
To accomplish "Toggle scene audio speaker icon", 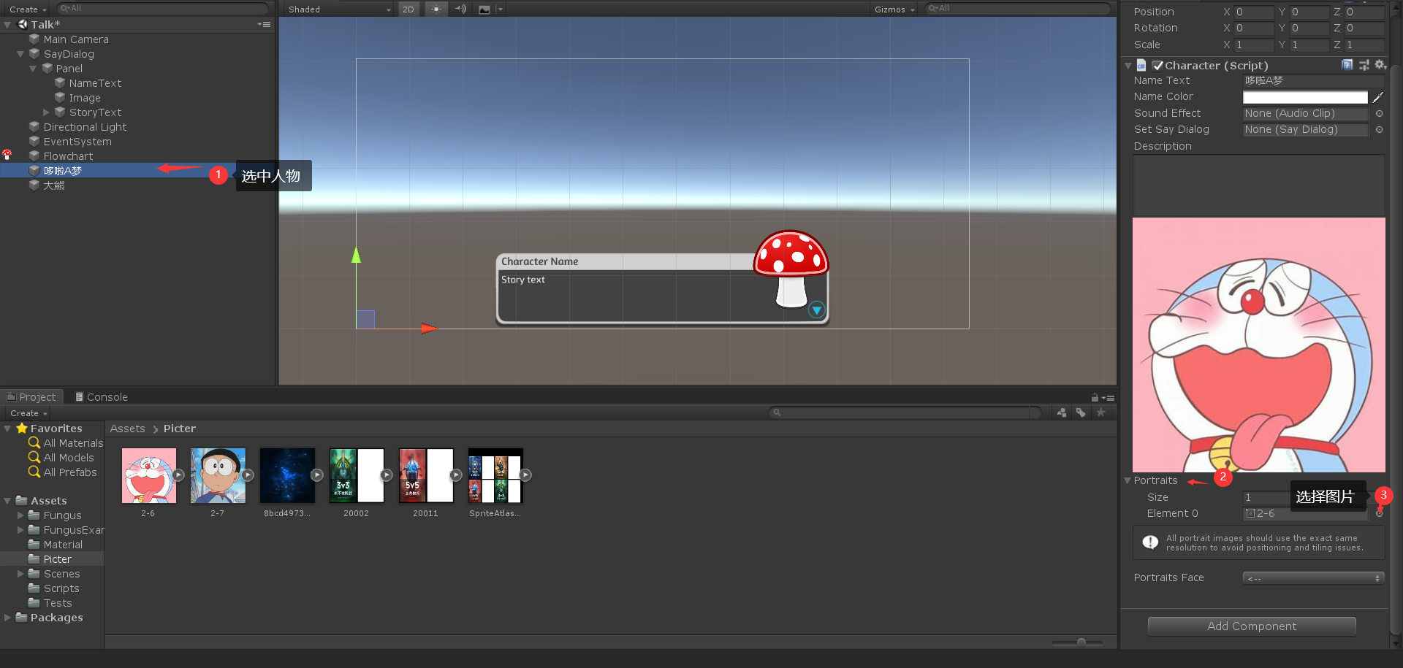I will click(x=460, y=9).
